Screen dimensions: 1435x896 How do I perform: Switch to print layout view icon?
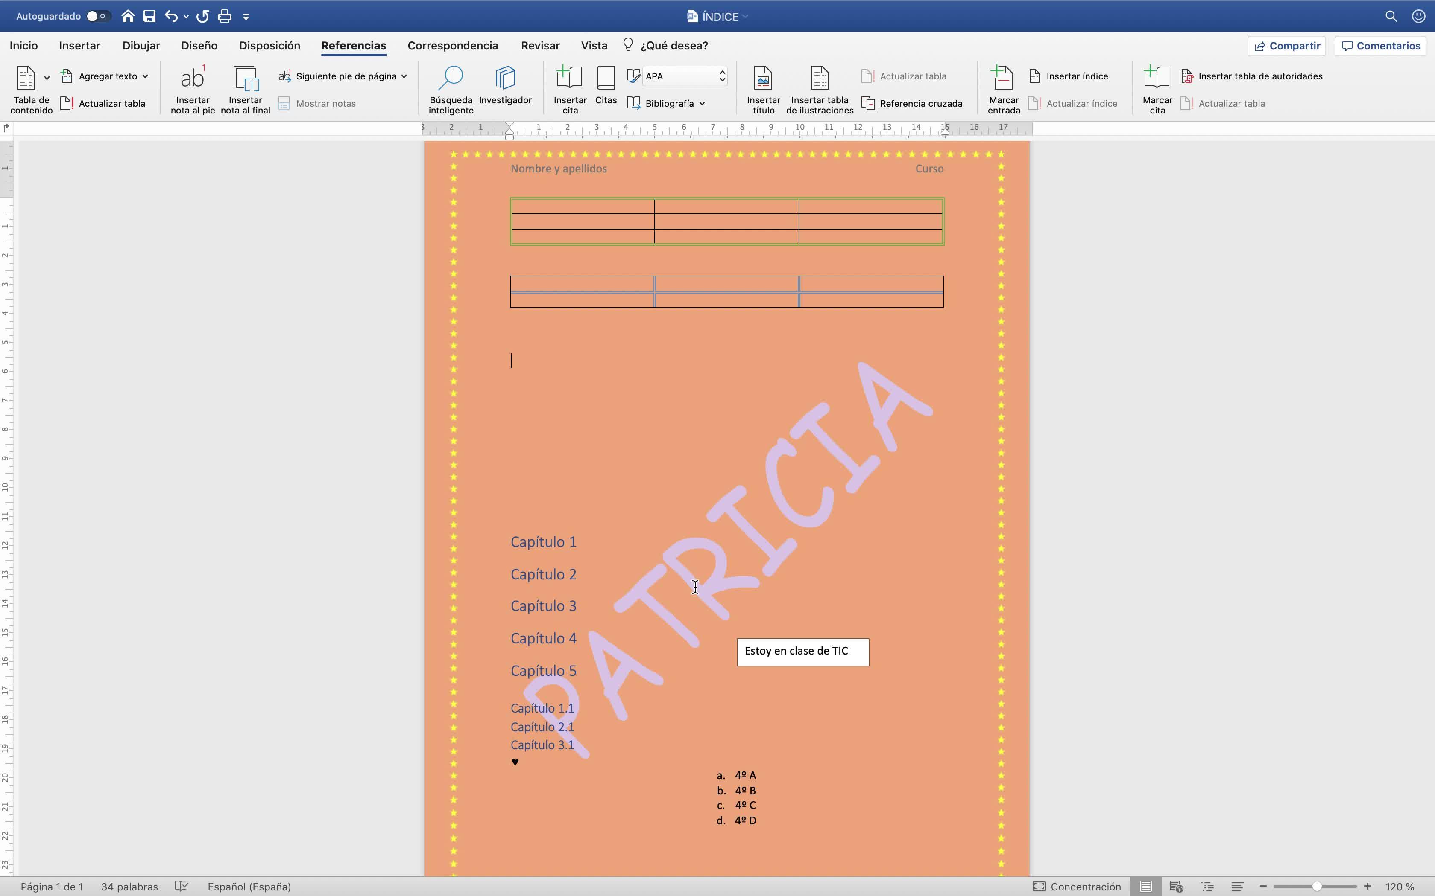pos(1145,887)
